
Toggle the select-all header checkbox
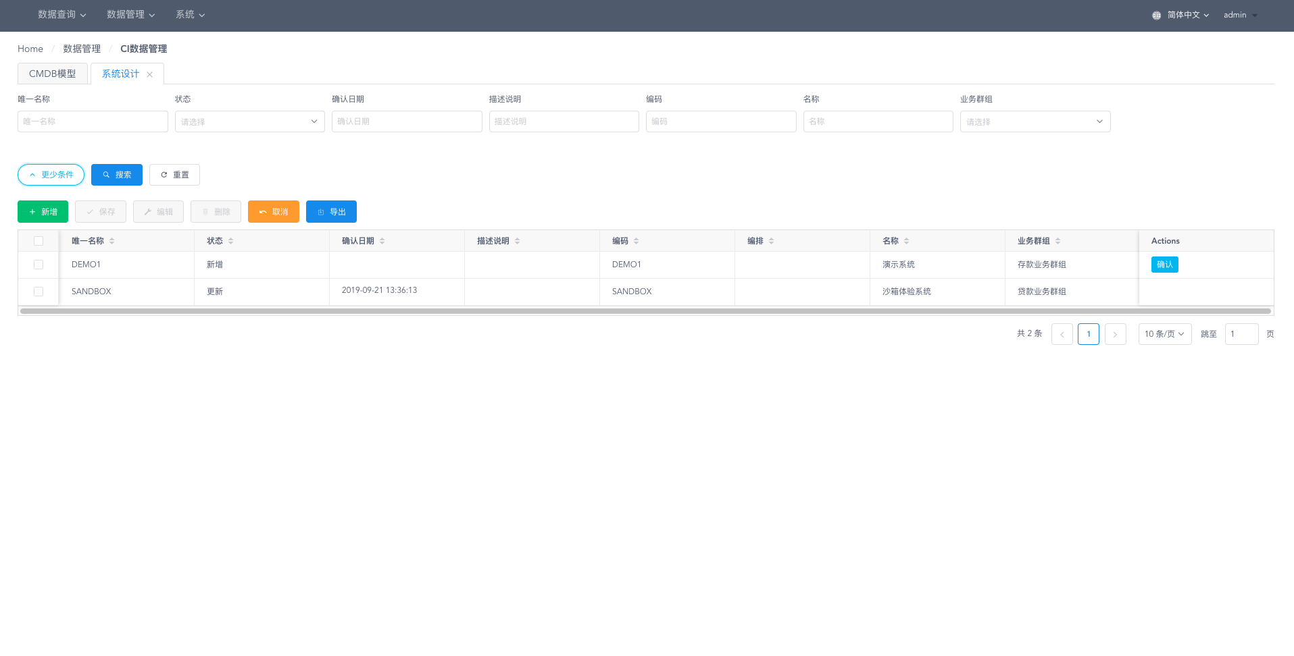[39, 241]
